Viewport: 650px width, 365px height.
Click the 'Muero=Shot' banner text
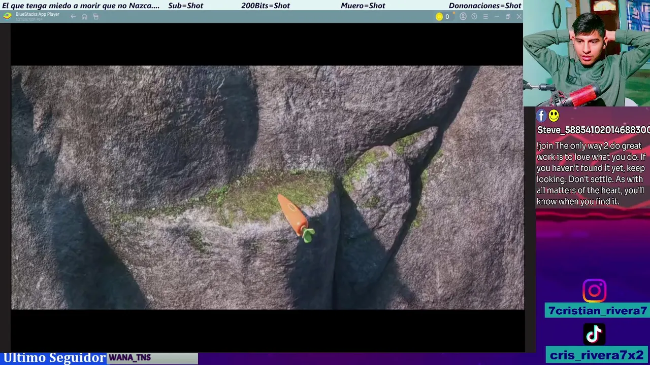click(363, 6)
